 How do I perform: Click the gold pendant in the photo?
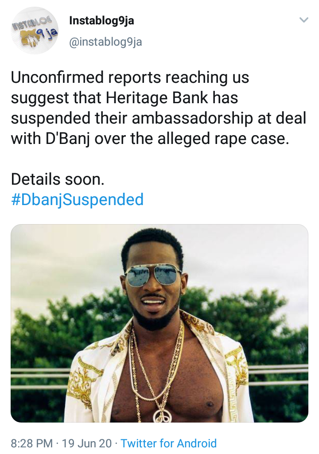161,415
